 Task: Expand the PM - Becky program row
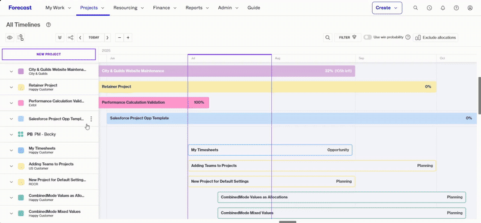(11, 134)
